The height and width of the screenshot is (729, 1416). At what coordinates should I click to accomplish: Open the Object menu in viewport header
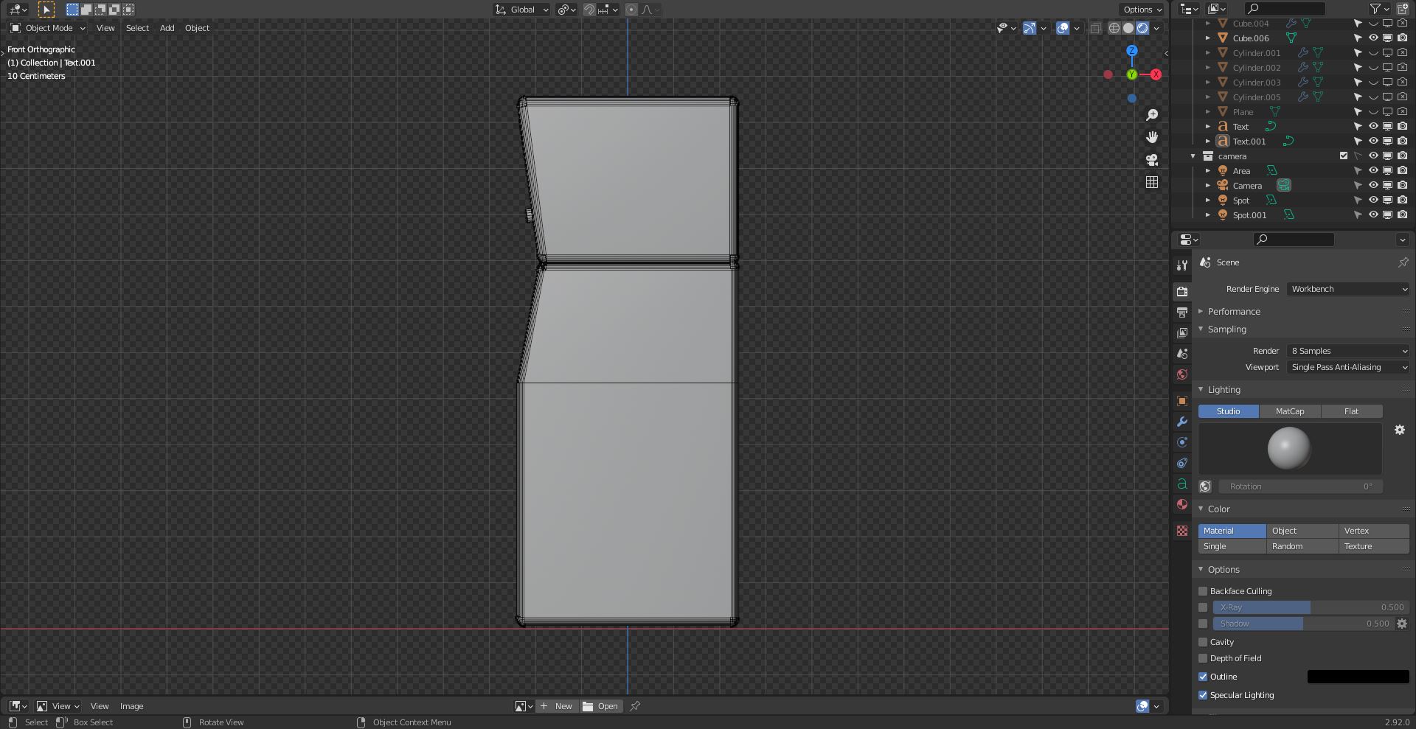(197, 28)
